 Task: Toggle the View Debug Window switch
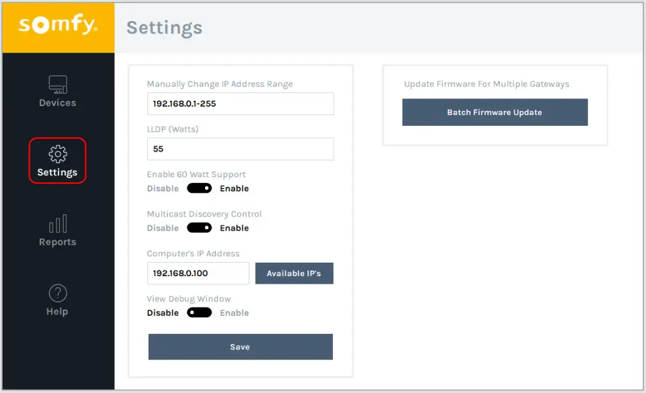199,313
